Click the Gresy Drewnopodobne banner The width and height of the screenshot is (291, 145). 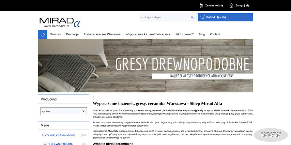[x=145, y=66]
